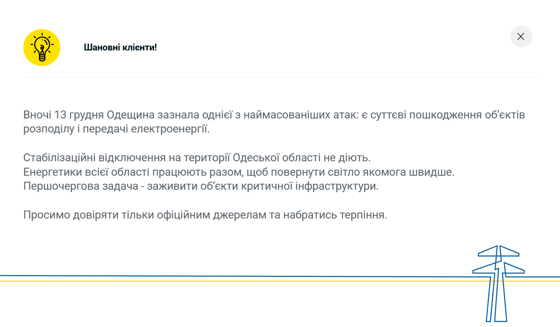Click the line ending with "електроенергії."
The height and width of the screenshot is (327, 560).
[116, 130]
